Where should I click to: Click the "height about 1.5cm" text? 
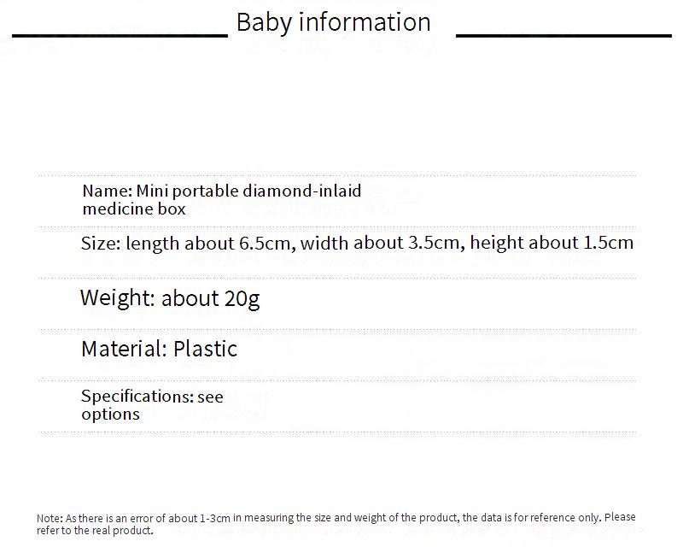tap(552, 243)
